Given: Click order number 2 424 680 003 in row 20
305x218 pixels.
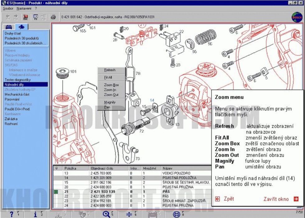Looking at the screenshot, I should [101, 187].
